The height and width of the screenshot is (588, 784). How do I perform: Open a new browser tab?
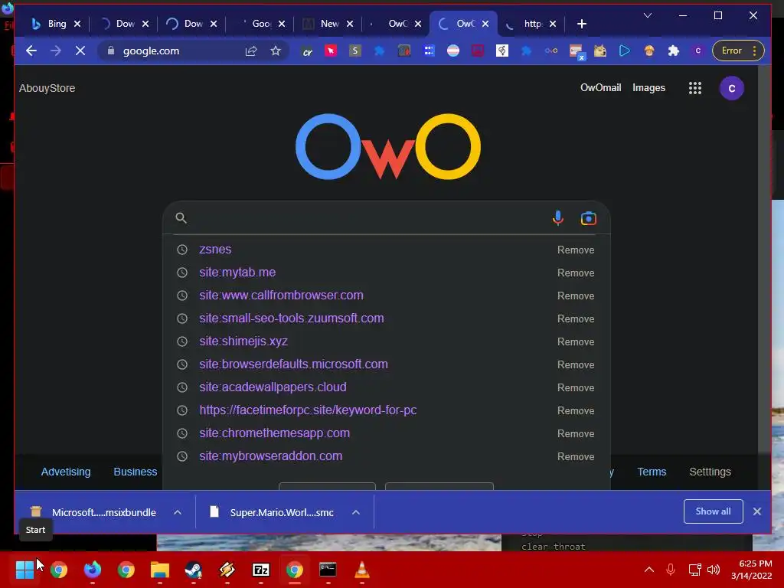(x=582, y=24)
